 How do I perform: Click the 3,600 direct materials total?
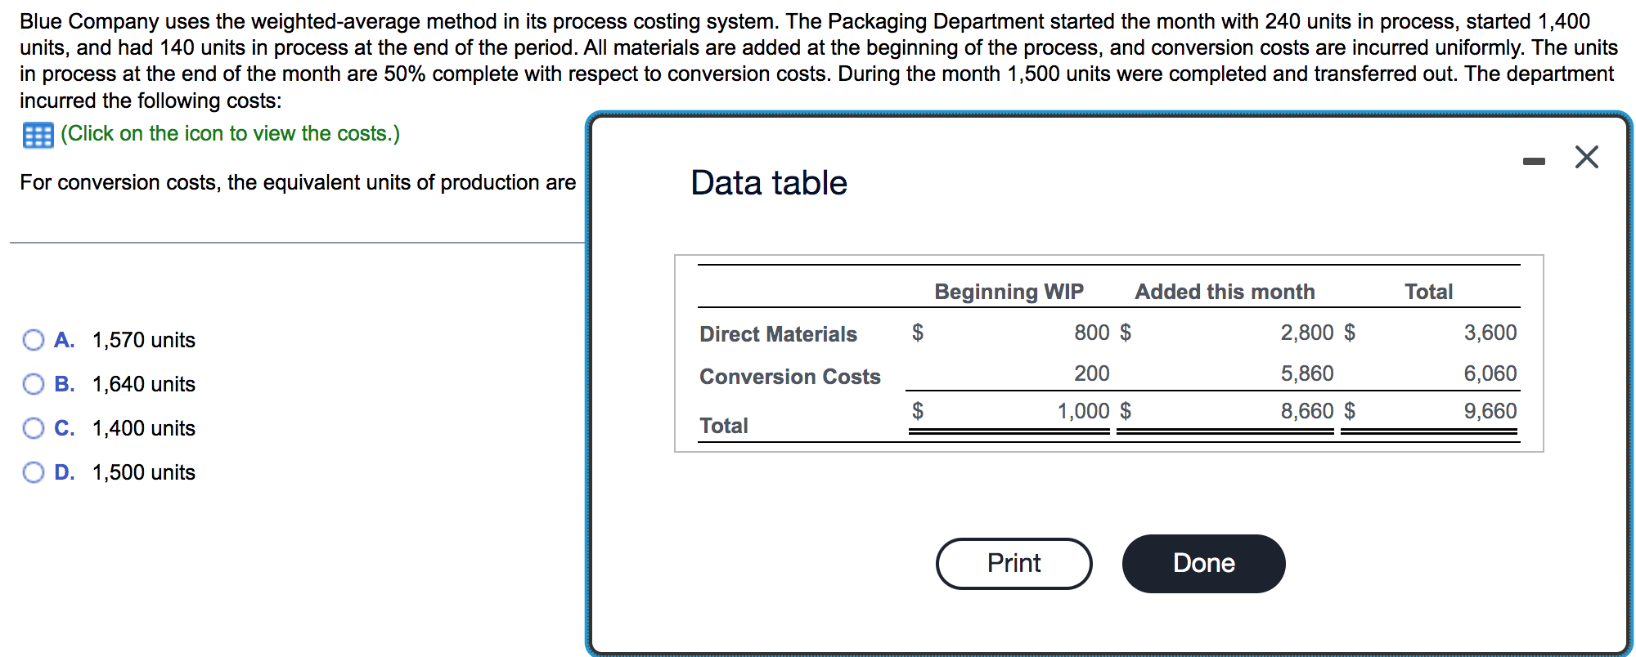click(x=1490, y=333)
